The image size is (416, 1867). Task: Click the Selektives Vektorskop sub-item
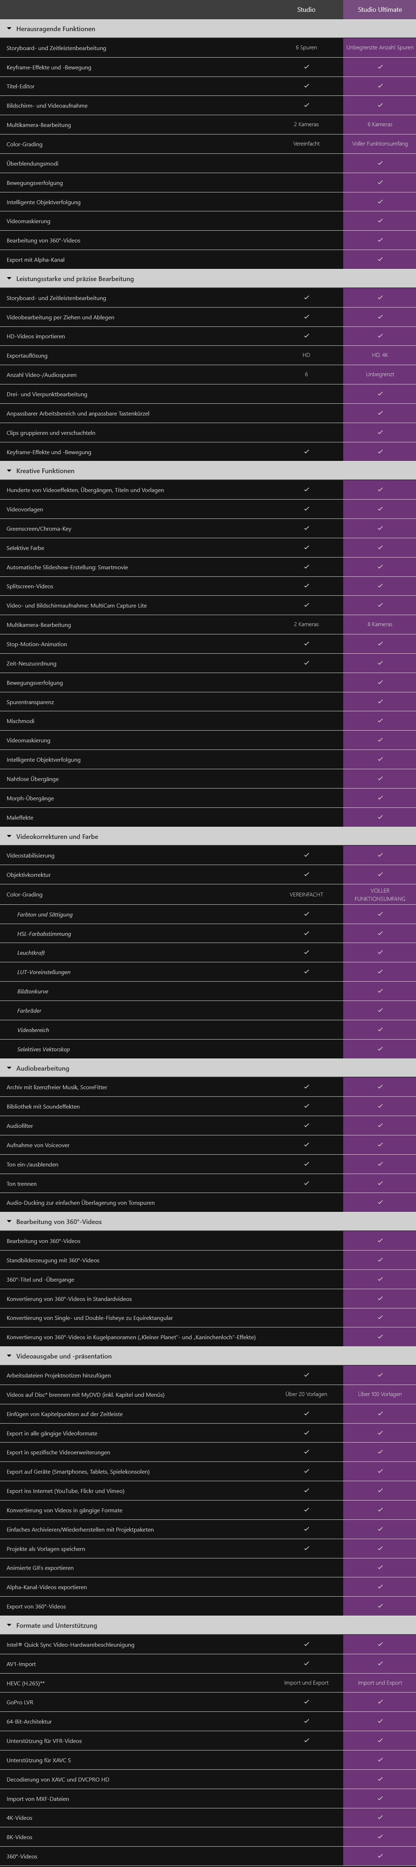44,1050
